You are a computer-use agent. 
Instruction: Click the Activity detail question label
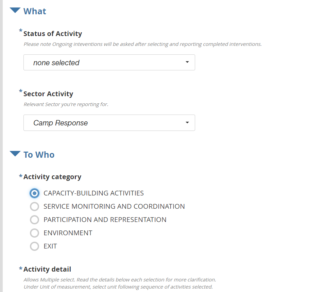(47, 269)
